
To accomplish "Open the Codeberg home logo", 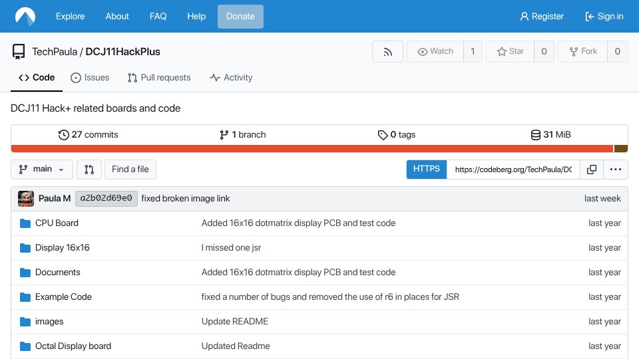I will coord(25,16).
